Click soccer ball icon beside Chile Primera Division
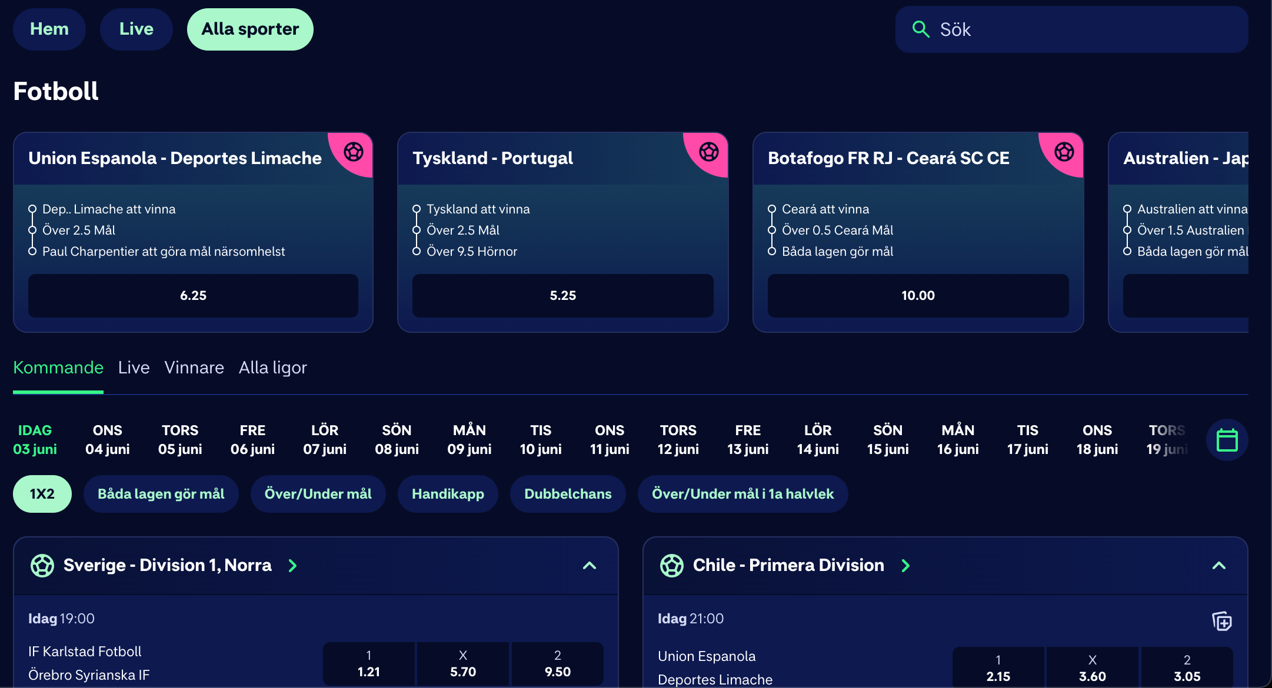The width and height of the screenshot is (1272, 688). 672,566
